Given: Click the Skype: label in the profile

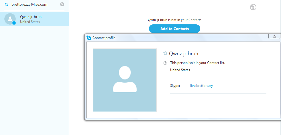Looking at the screenshot, I should click(x=175, y=86).
